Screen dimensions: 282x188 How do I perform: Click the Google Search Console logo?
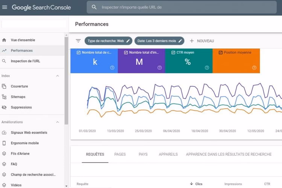click(41, 8)
